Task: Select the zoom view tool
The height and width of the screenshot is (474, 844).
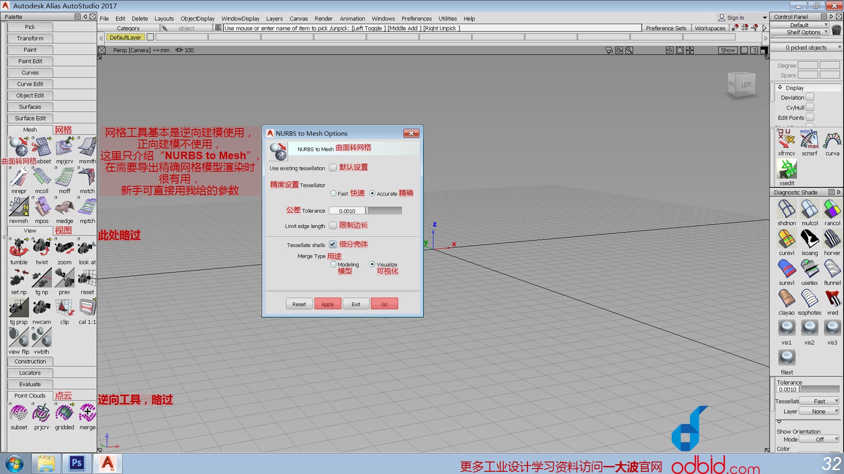Action: [x=64, y=247]
